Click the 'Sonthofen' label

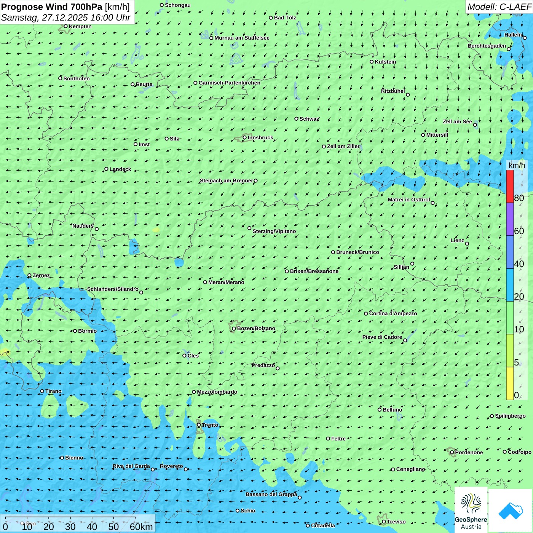pyautogui.click(x=77, y=78)
